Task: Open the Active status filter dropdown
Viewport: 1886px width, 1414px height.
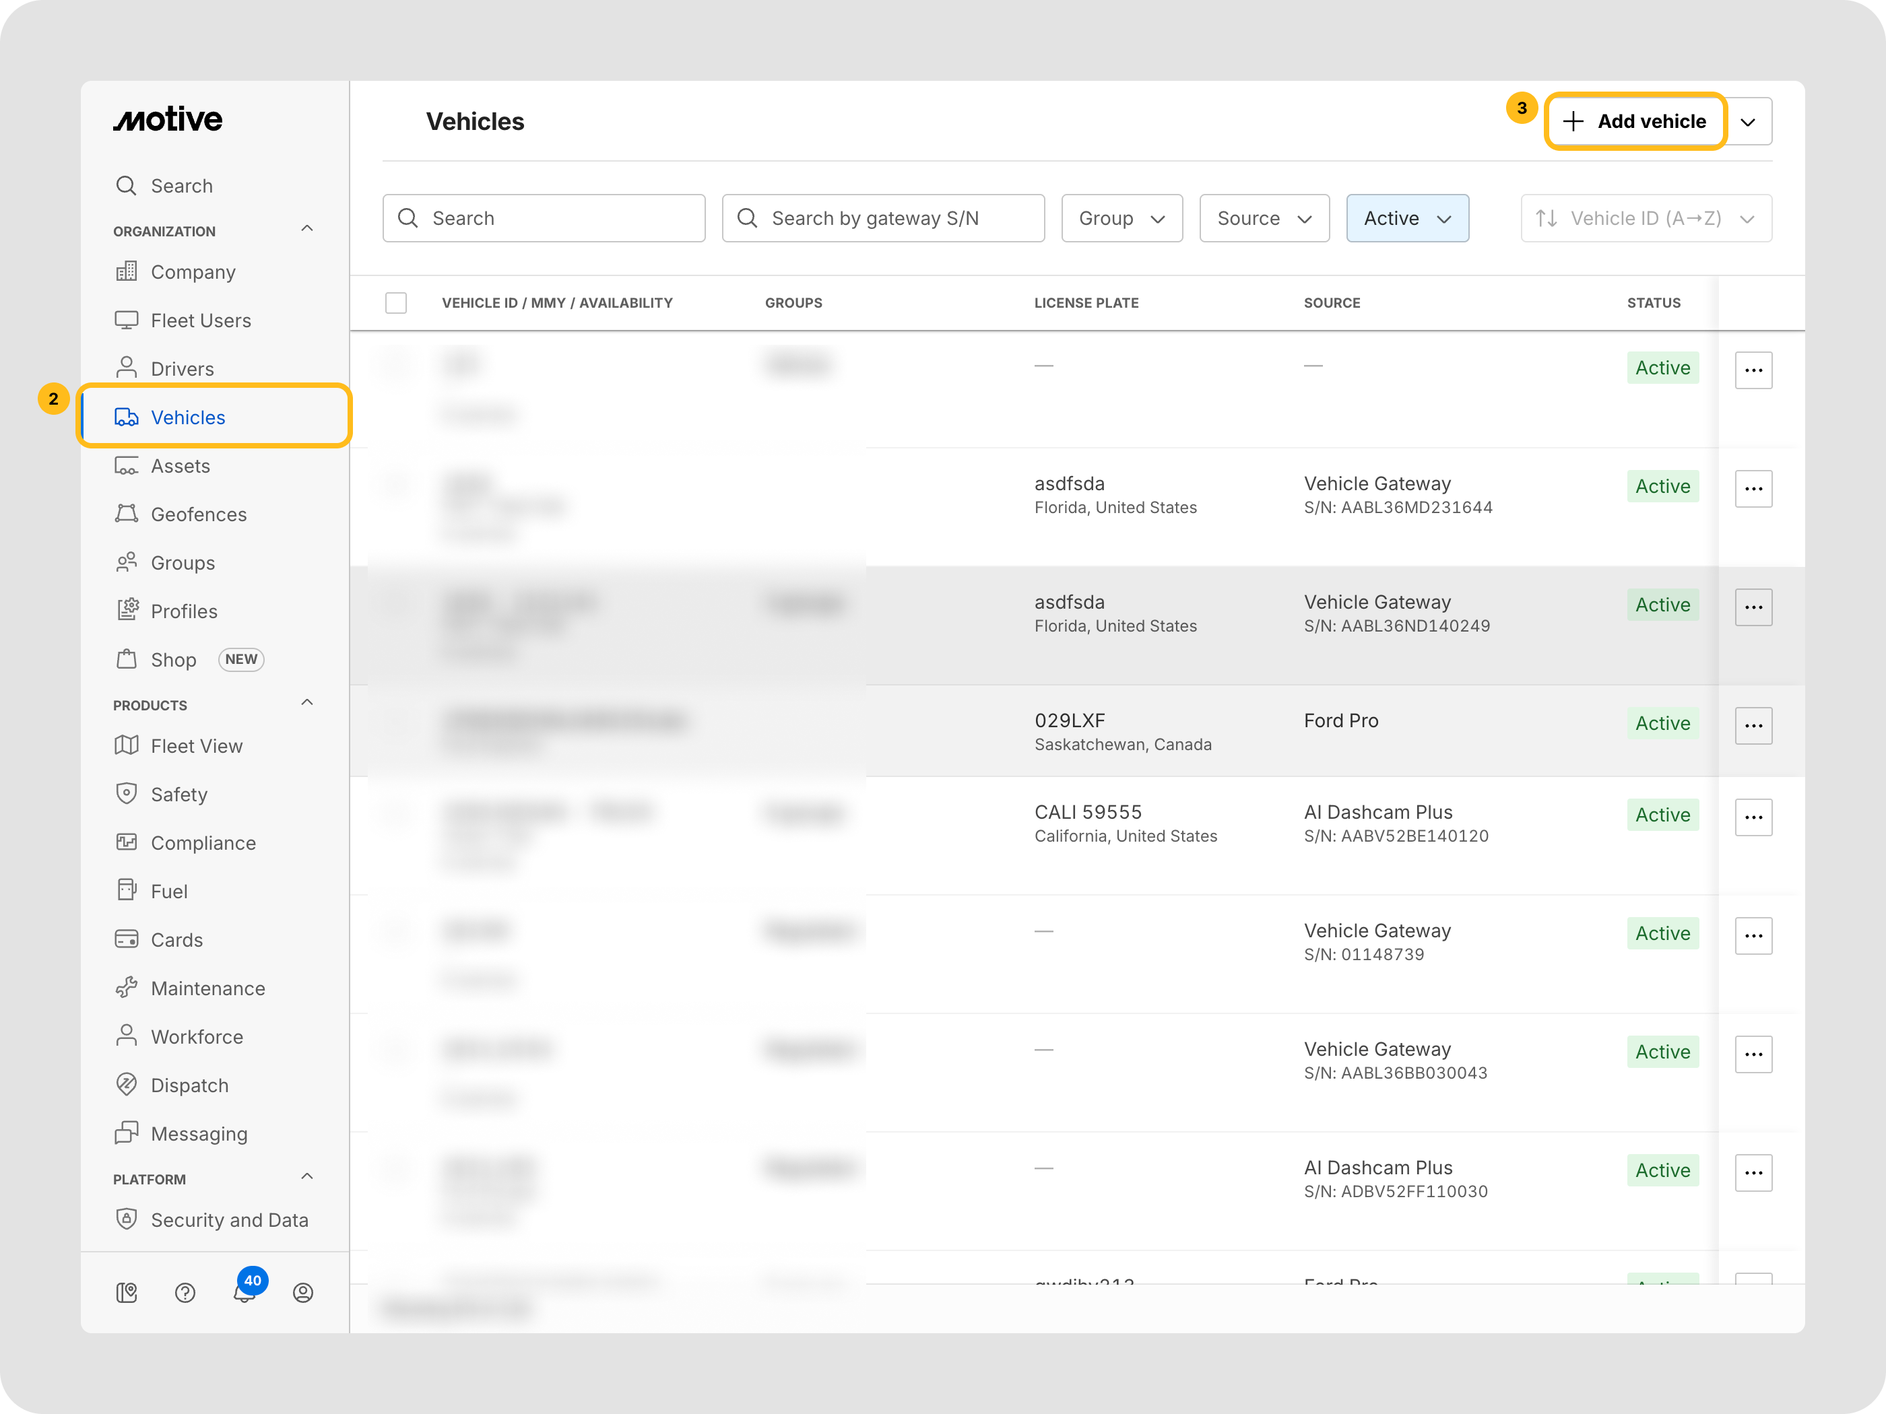Action: pos(1407,218)
